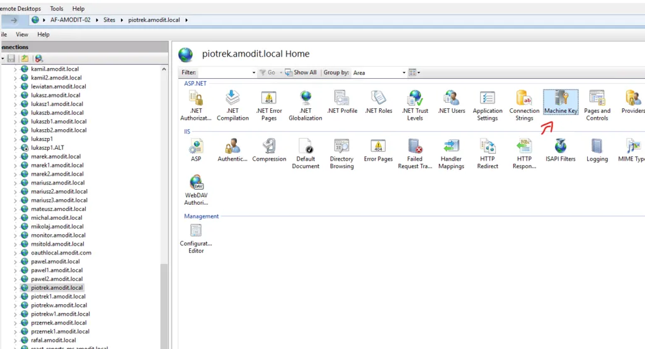645x349 pixels.
Task: Click the forward navigation arrow
Action: click(14, 20)
